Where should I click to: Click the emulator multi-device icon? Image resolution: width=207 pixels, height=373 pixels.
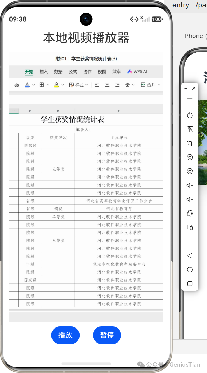click(189, 227)
